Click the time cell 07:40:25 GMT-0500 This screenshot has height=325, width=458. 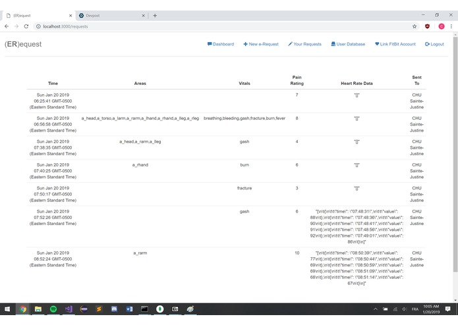(x=53, y=171)
